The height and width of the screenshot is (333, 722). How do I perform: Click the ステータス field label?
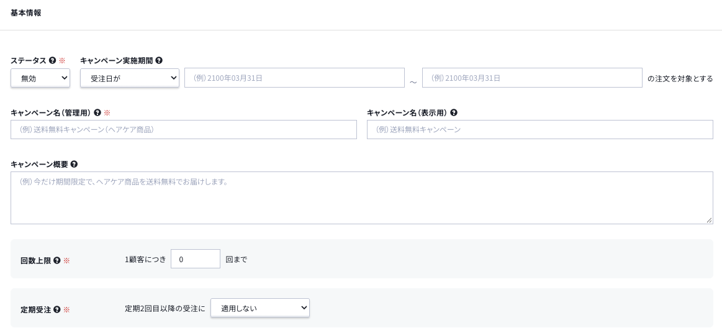29,60
